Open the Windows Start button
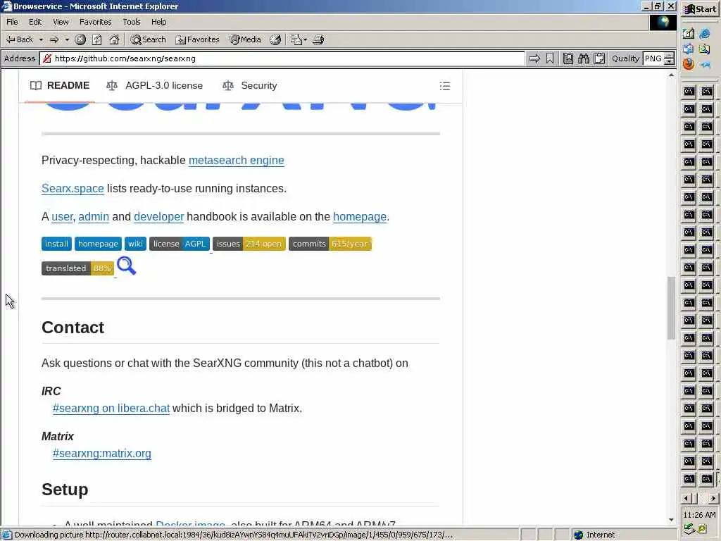Screen dimensions: 721x541 tap(701, 8)
